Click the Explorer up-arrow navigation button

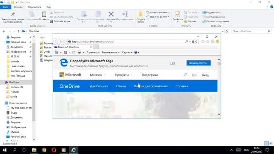point(18,31)
